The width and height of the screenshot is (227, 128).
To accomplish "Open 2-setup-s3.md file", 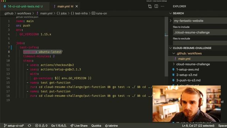I will point(187,75).
